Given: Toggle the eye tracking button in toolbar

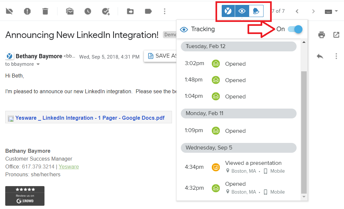Looking at the screenshot, I should pyautogui.click(x=242, y=11).
